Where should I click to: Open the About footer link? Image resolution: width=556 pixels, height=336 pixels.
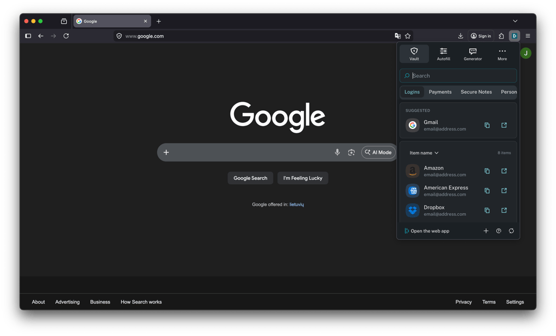pos(39,302)
